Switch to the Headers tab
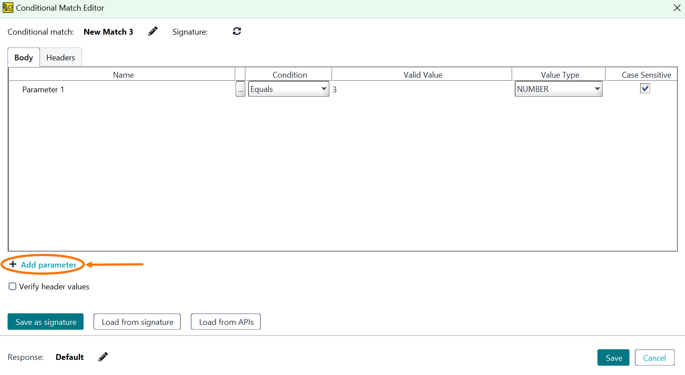 pyautogui.click(x=60, y=57)
